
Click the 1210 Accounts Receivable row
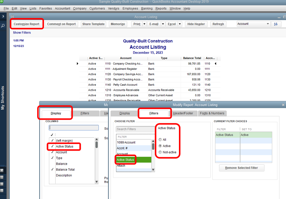tap(149, 90)
